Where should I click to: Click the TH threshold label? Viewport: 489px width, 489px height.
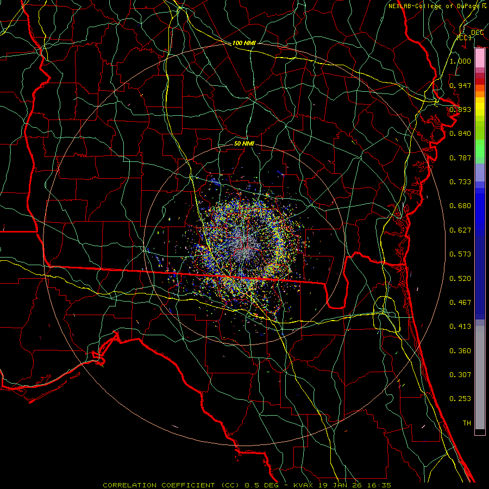coord(467,423)
